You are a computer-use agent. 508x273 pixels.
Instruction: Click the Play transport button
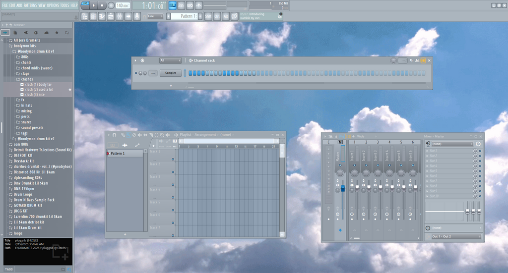pyautogui.click(x=94, y=5)
